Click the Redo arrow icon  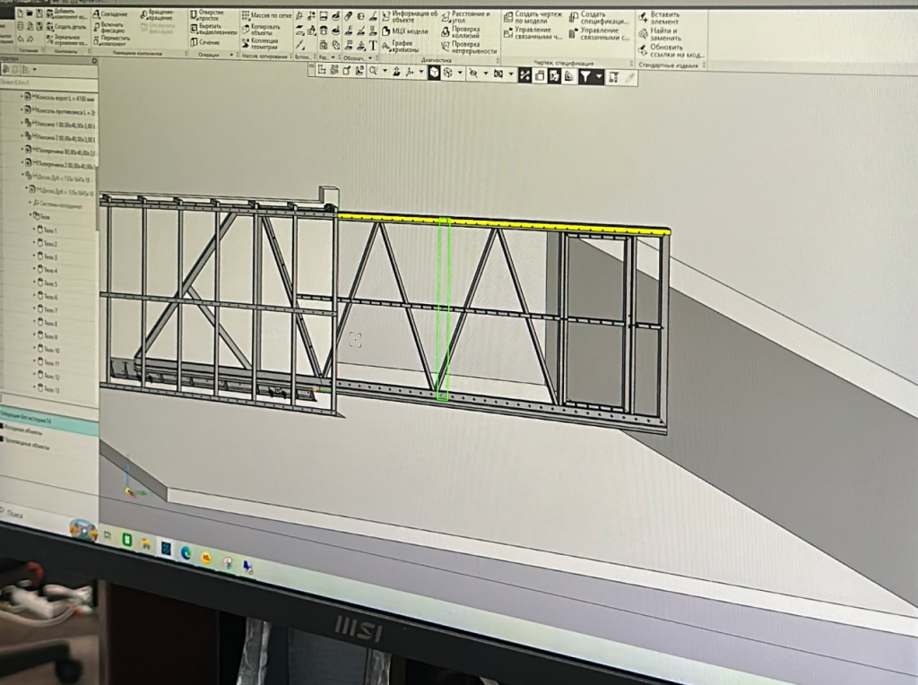pyautogui.click(x=30, y=39)
